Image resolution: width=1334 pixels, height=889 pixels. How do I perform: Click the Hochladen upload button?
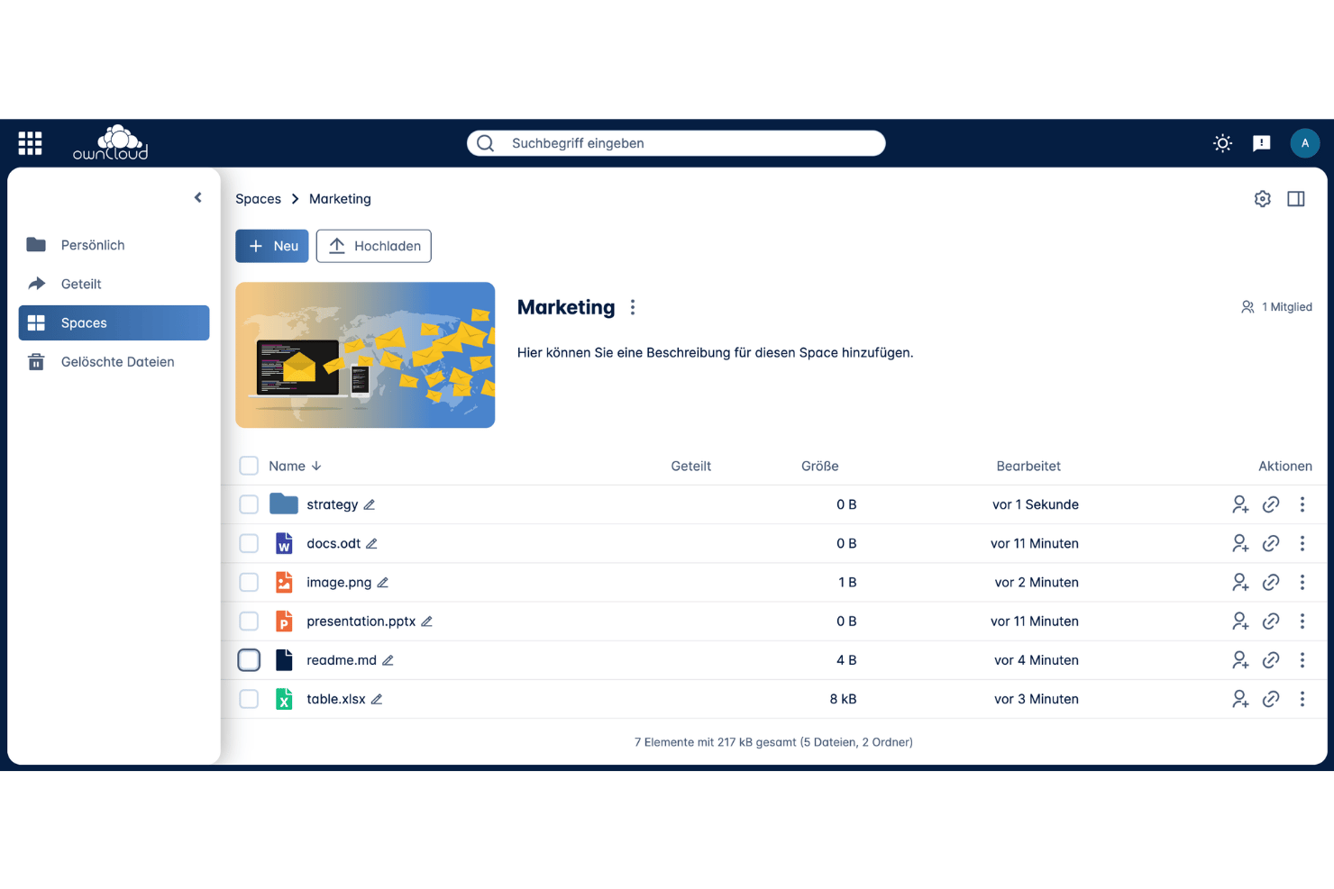(x=374, y=246)
